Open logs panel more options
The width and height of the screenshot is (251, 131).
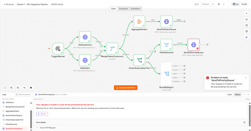[x=244, y=95]
